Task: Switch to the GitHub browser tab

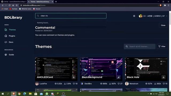Action: tap(14, 2)
